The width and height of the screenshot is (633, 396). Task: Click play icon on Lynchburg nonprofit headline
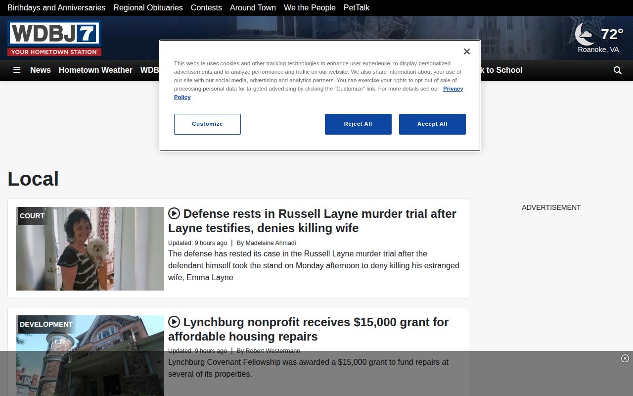point(174,322)
